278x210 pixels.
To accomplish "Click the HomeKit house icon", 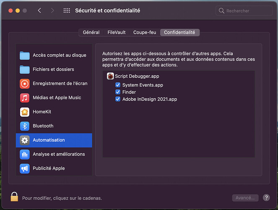I will coord(25,112).
